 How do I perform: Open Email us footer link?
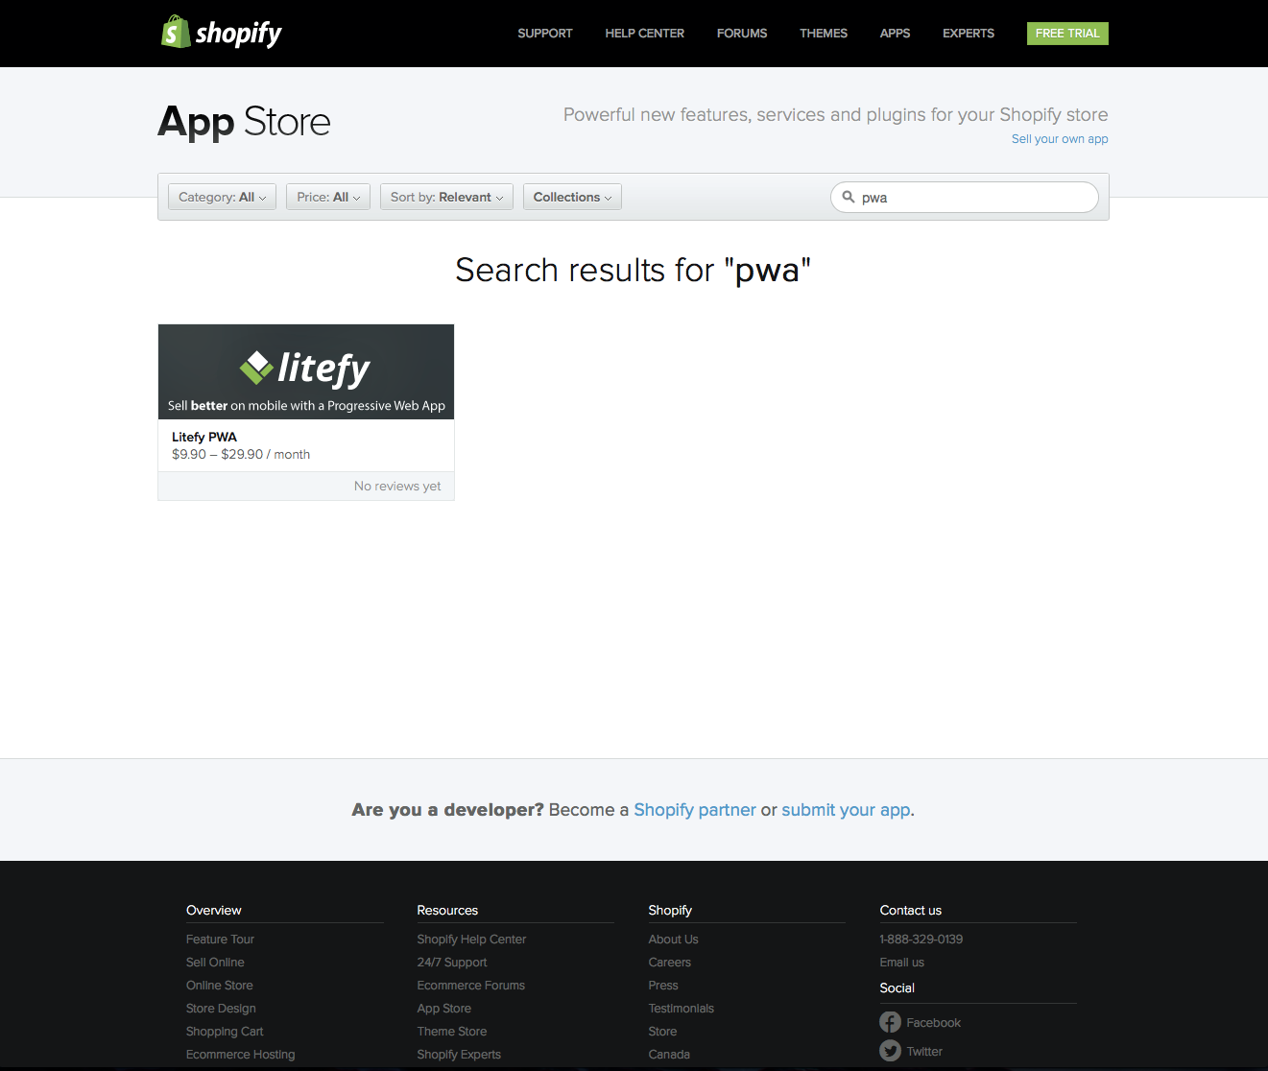point(902,963)
